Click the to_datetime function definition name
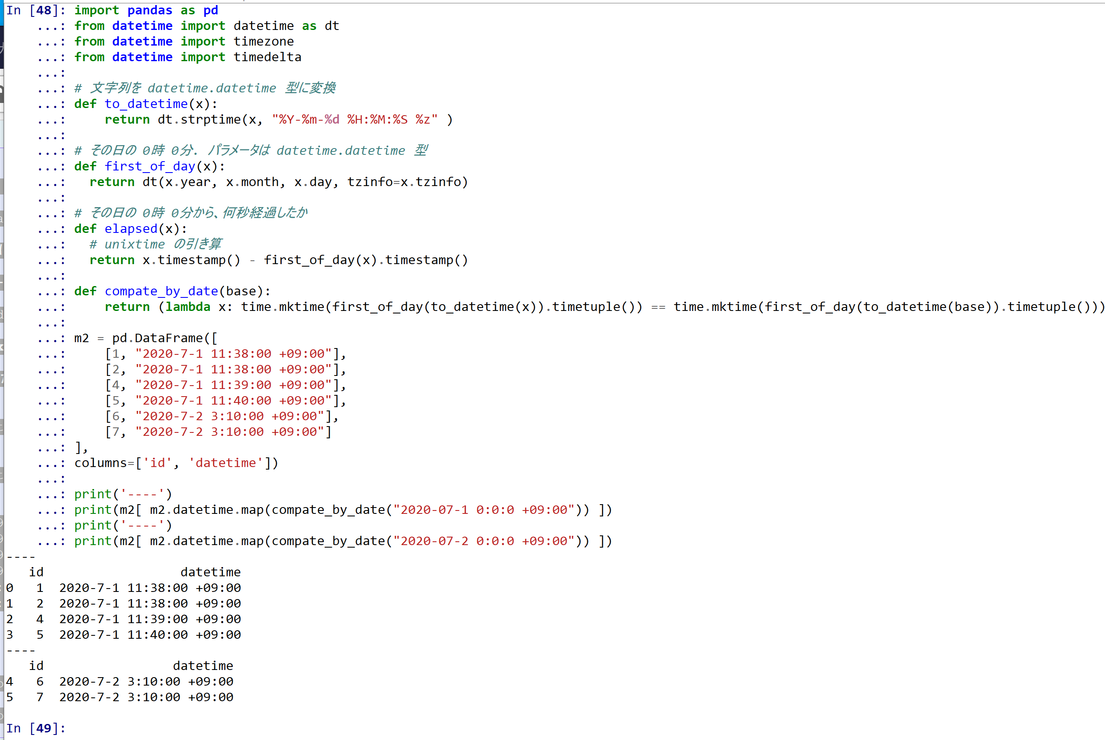Viewport: 1105px width, 740px height. (146, 104)
